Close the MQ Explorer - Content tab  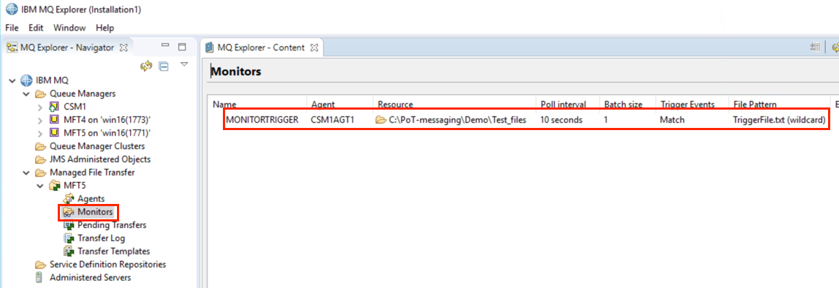314,48
